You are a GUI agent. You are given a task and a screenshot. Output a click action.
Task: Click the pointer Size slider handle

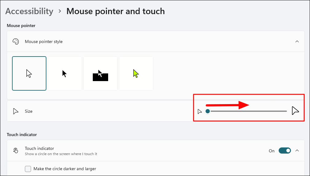click(208, 111)
